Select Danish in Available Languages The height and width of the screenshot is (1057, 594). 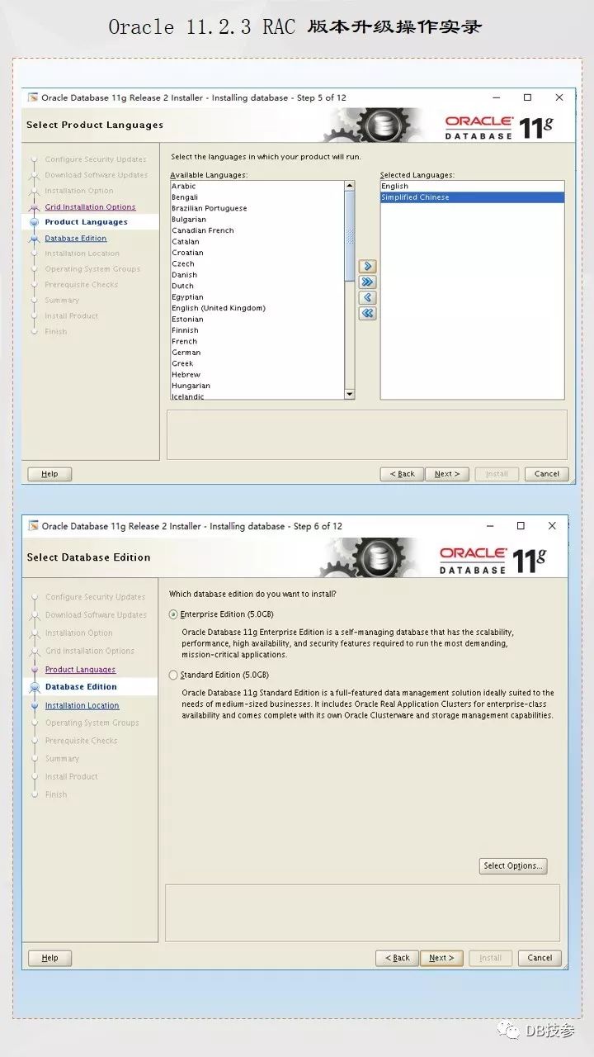click(185, 275)
